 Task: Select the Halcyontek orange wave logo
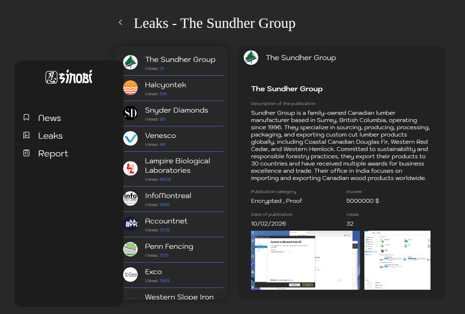(130, 88)
